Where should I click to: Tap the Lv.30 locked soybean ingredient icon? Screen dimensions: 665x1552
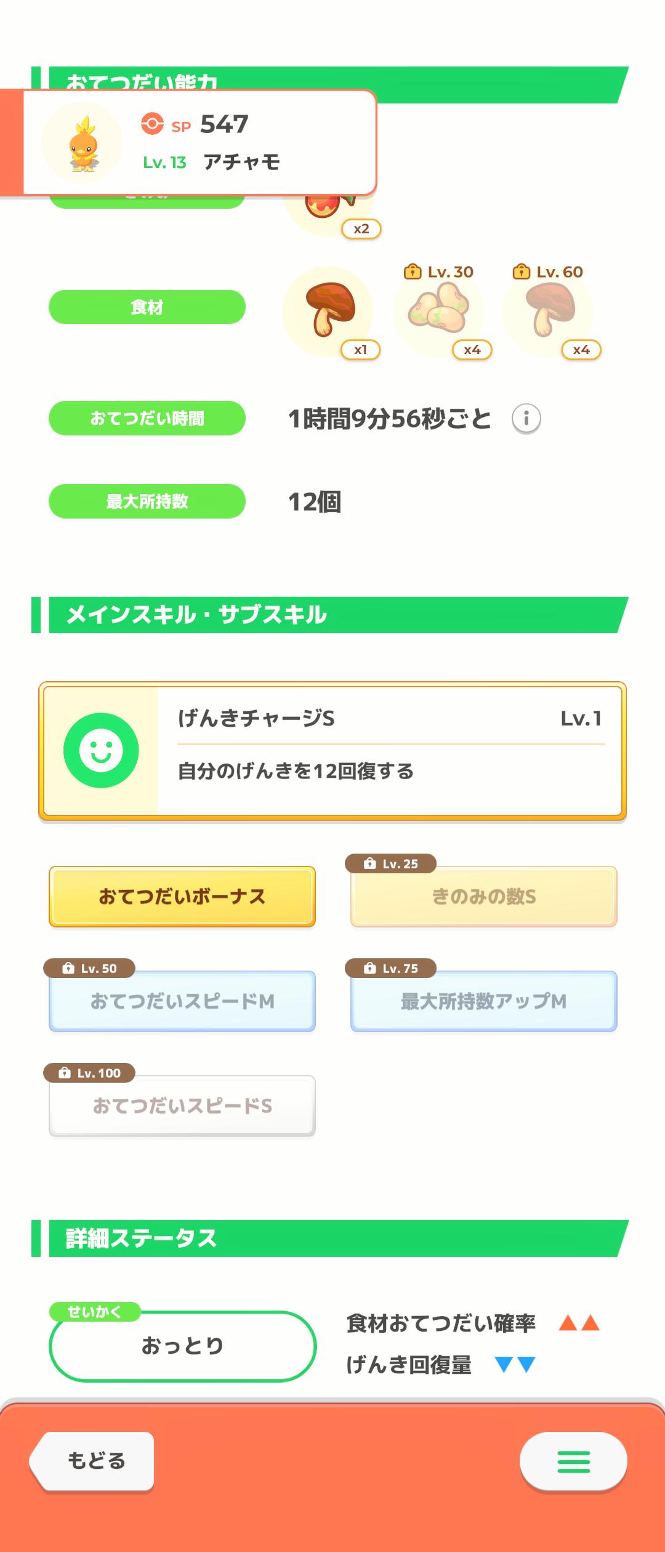[x=439, y=311]
